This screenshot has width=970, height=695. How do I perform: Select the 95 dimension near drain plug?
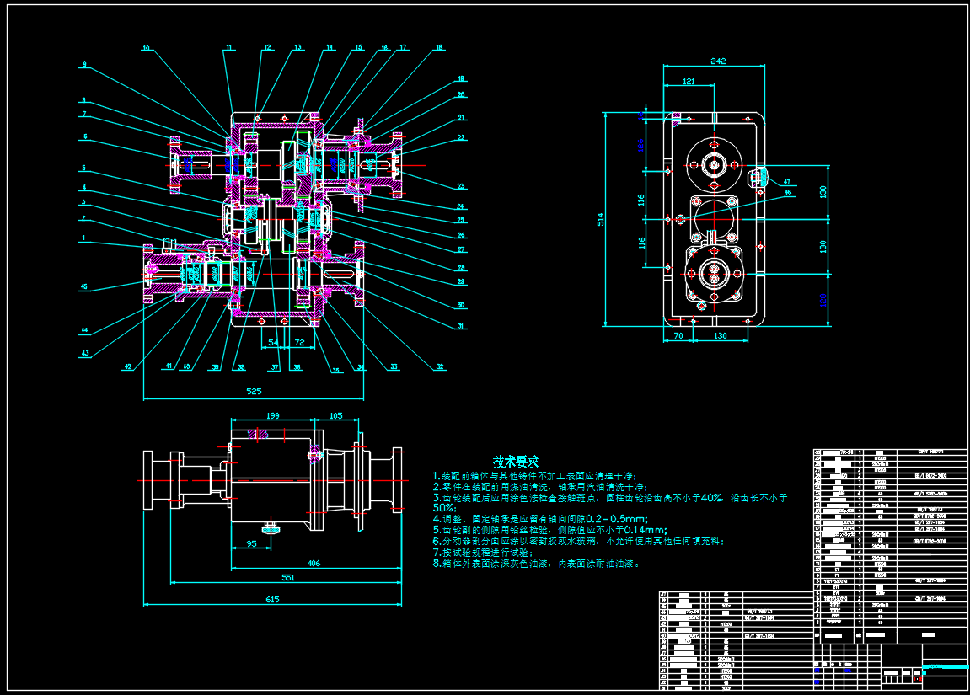(250, 543)
